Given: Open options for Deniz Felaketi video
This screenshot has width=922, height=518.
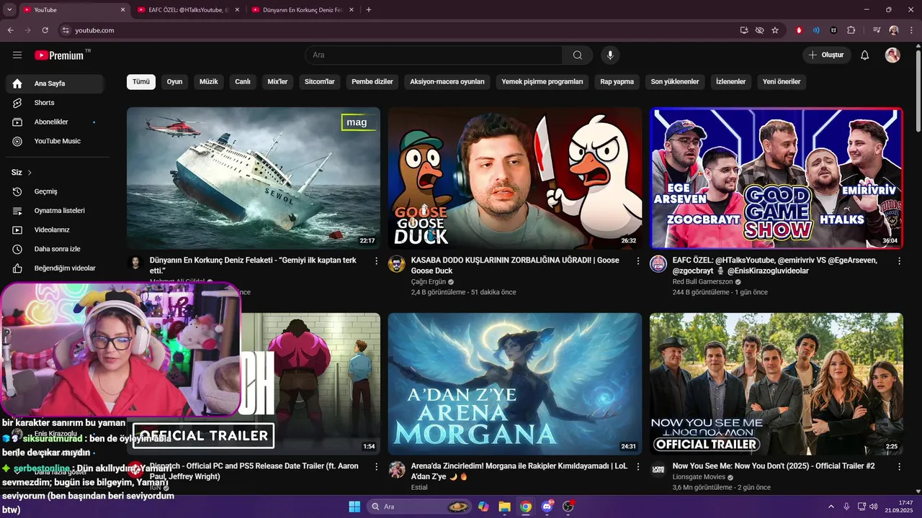Looking at the screenshot, I should click(376, 261).
